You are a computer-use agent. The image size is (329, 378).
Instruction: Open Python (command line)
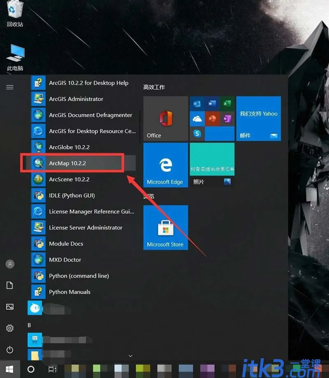point(83,276)
